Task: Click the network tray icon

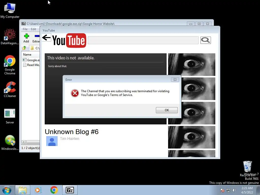Action: tap(228, 190)
